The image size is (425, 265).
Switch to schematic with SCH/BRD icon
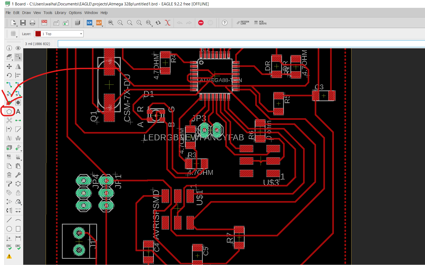click(x=44, y=23)
